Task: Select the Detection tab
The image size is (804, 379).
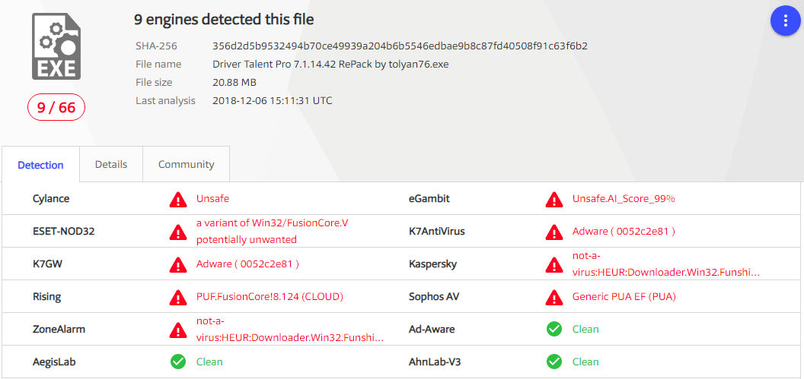Action: (40, 165)
